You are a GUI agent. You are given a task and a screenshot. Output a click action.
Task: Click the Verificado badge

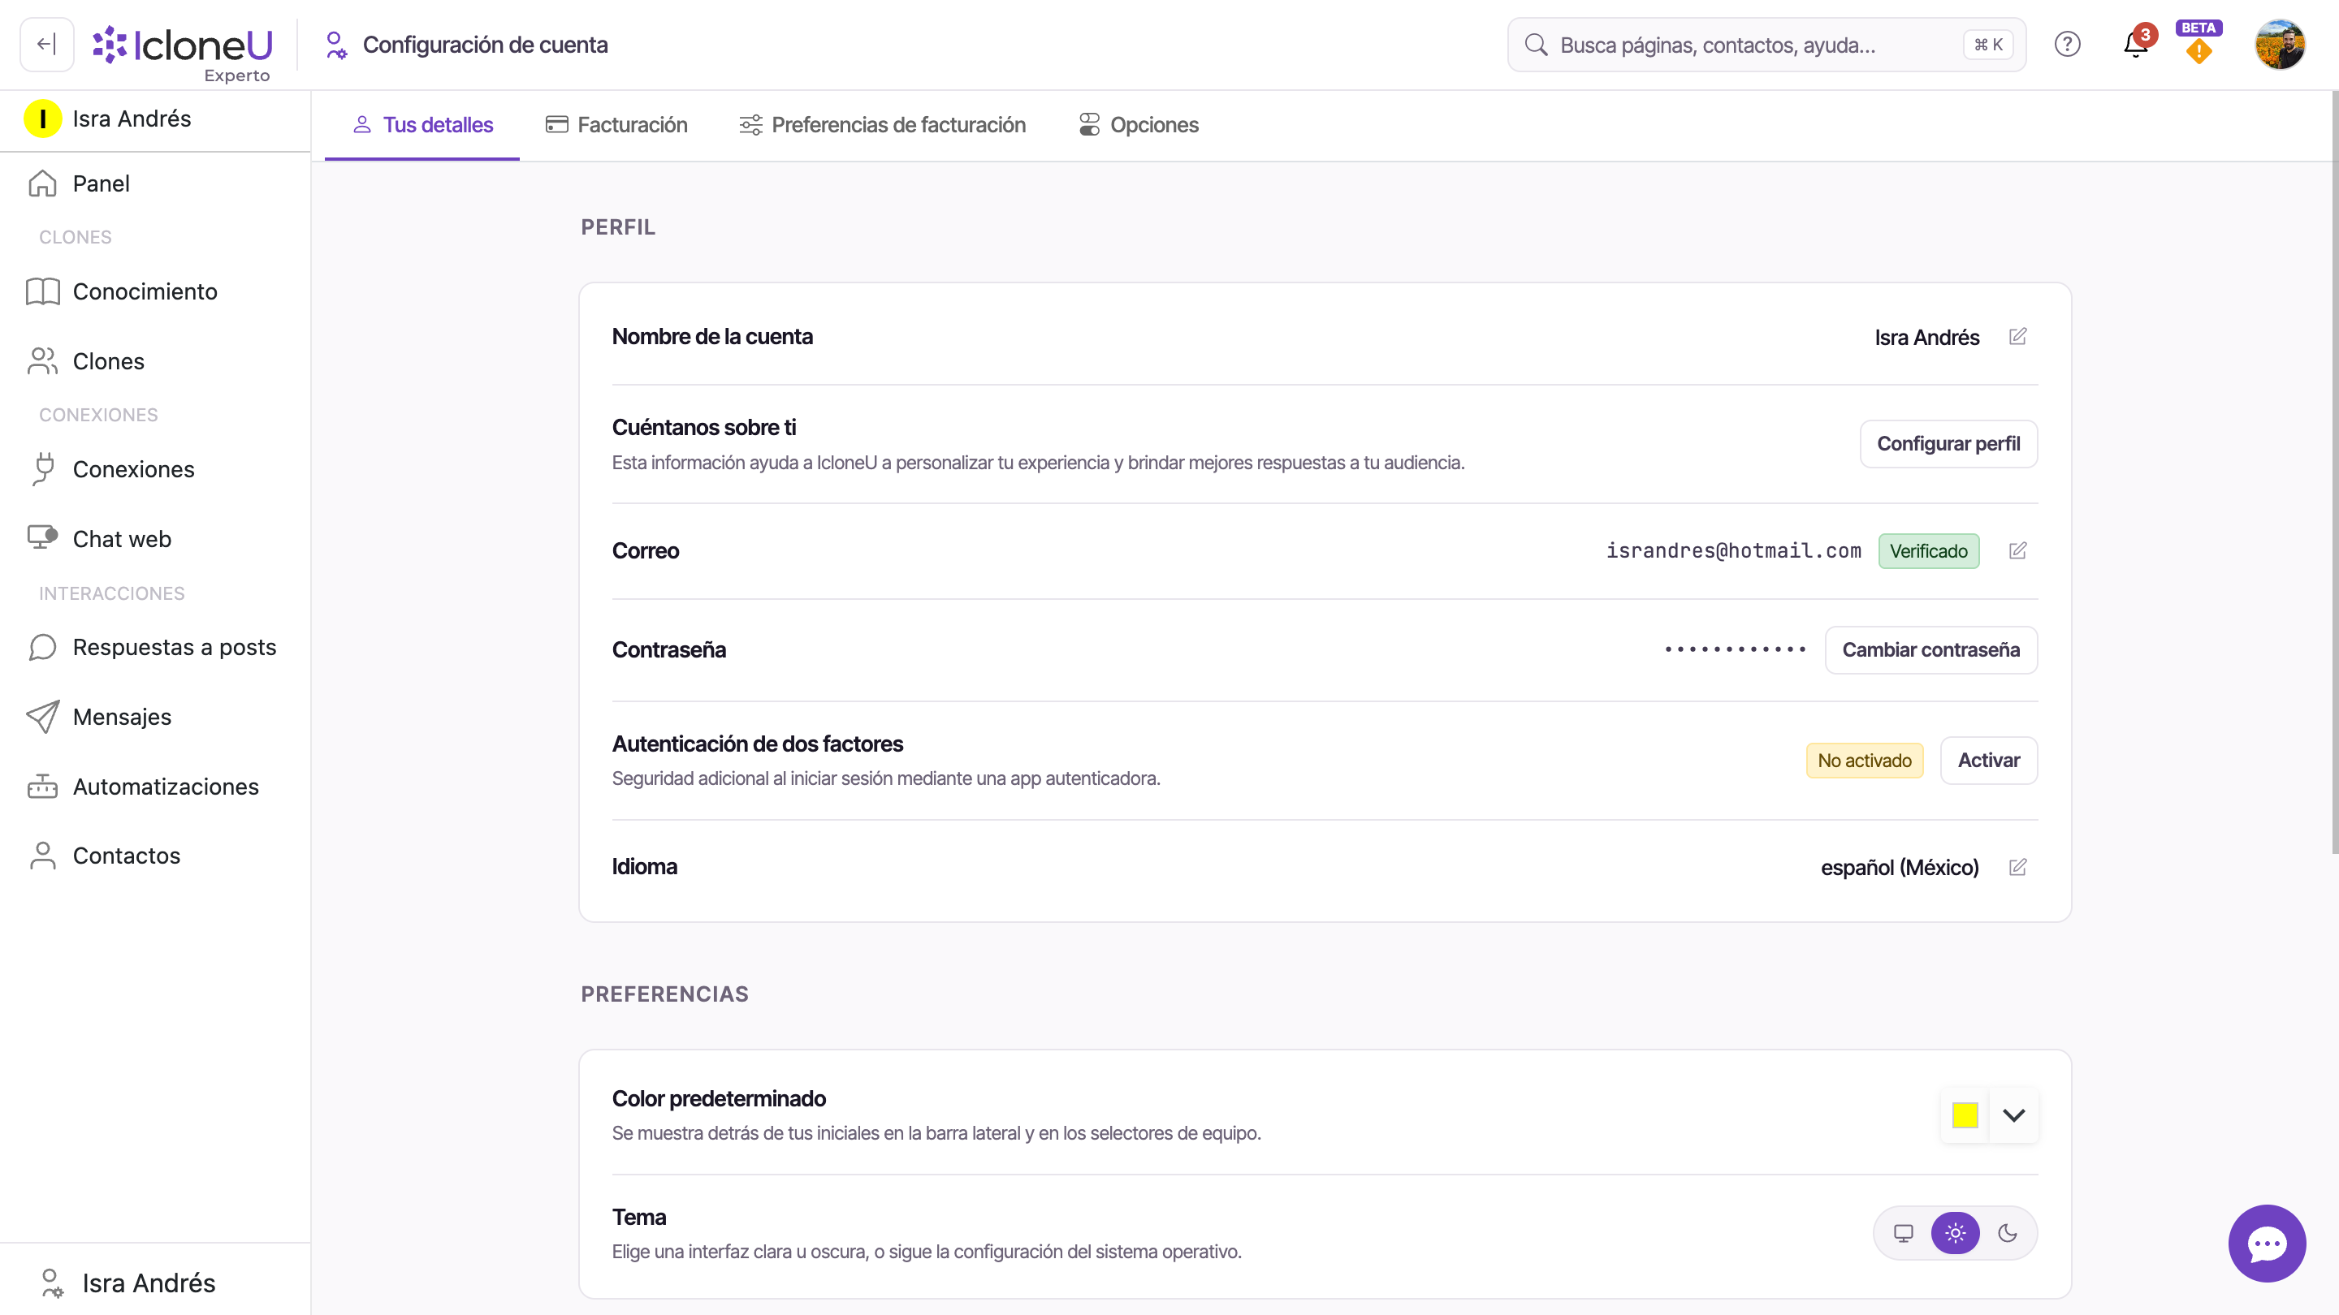click(1929, 551)
